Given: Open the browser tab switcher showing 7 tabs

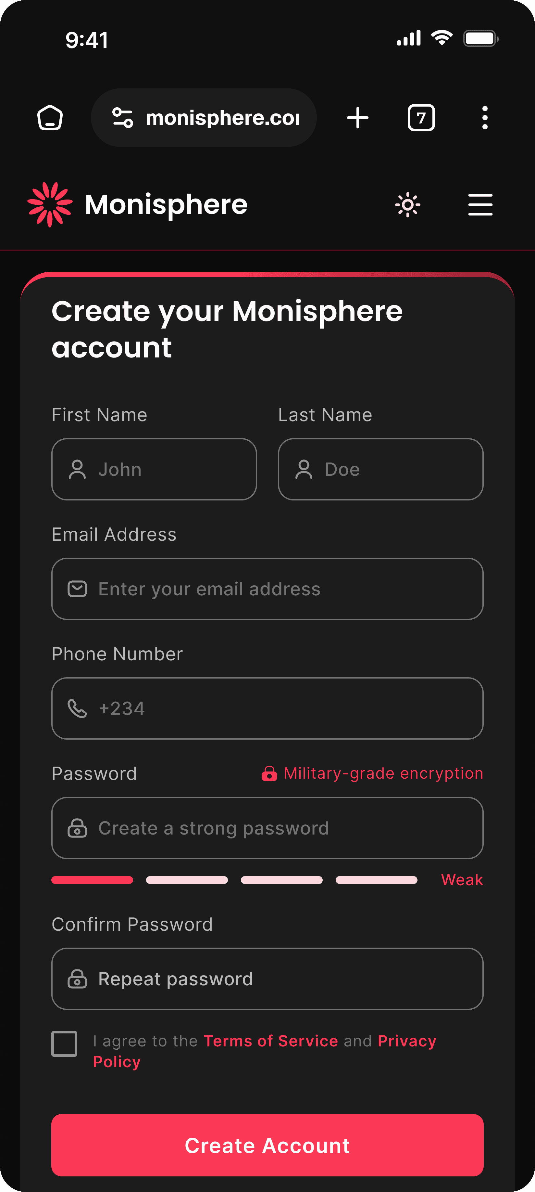Looking at the screenshot, I should tap(421, 117).
